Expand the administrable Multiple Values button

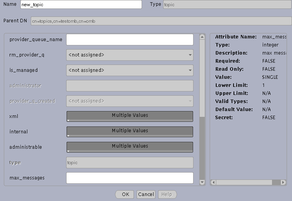[x=130, y=146]
